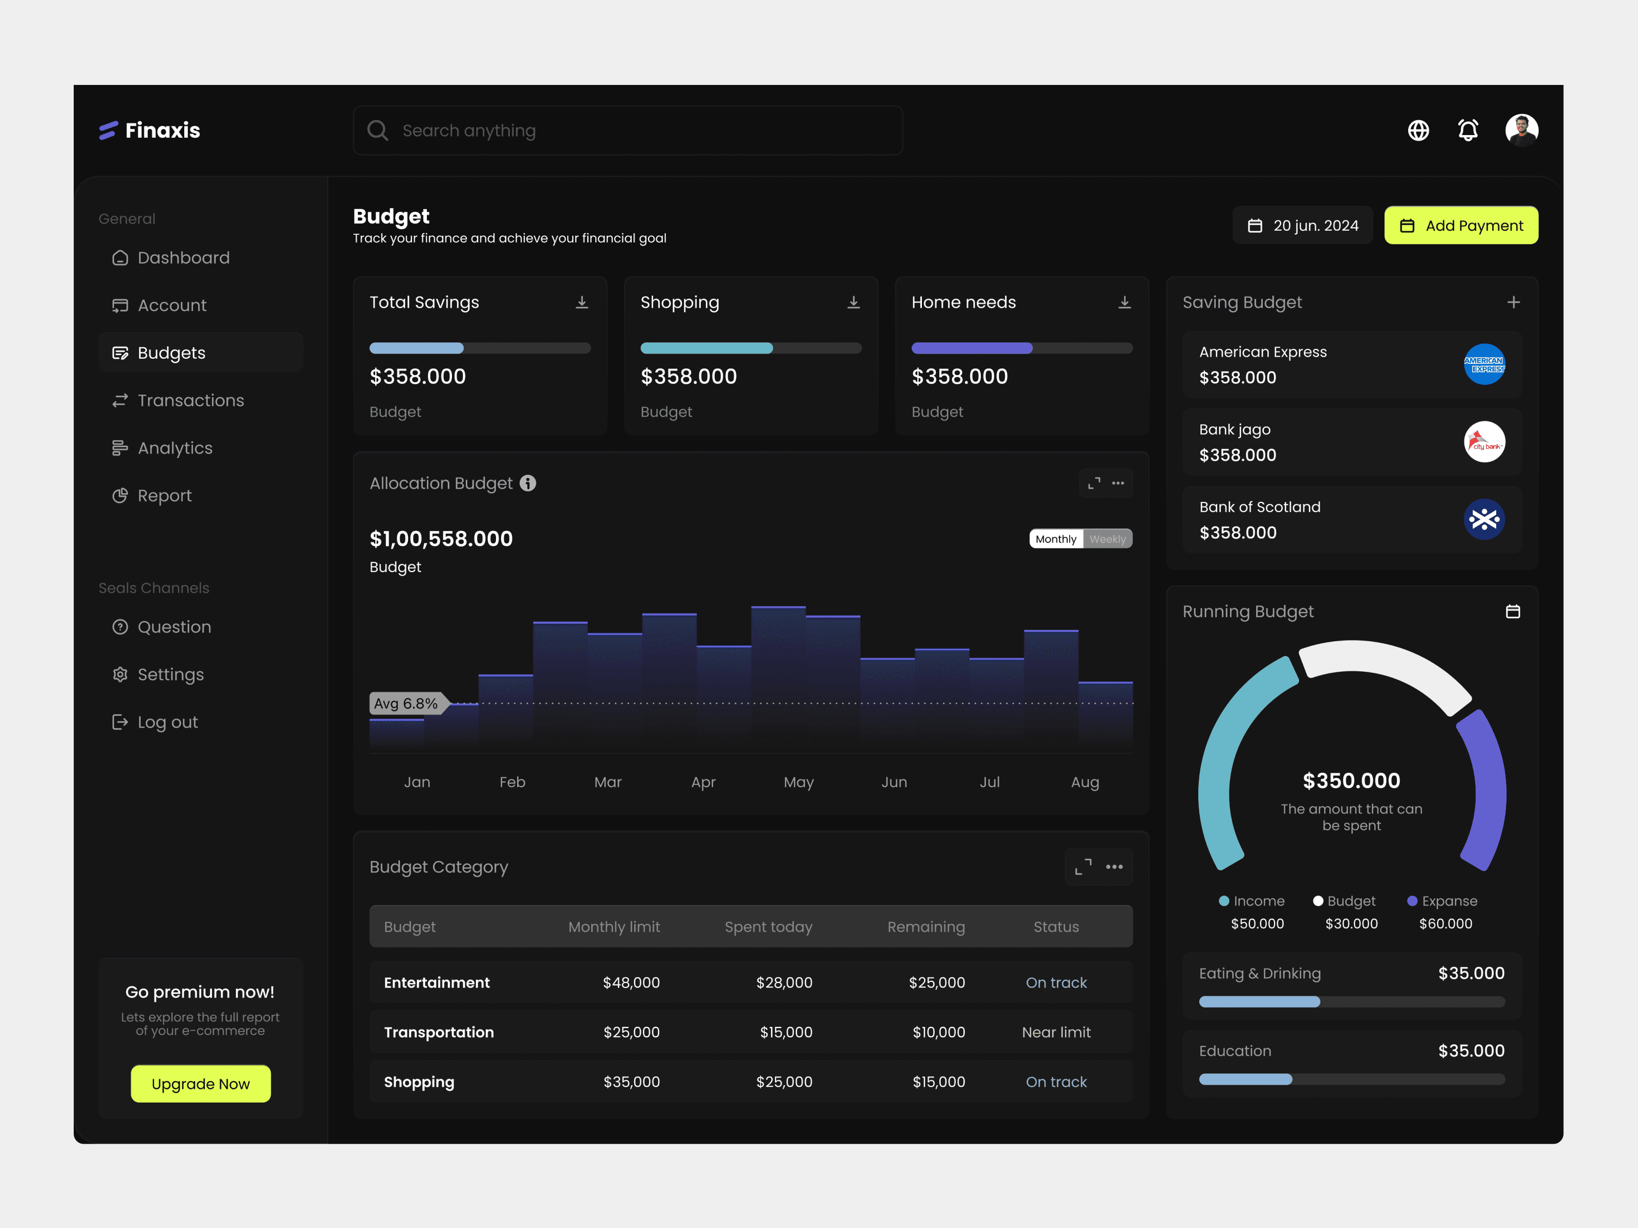Open the 20 jun. 2024 date picker
This screenshot has width=1638, height=1228.
click(x=1303, y=225)
